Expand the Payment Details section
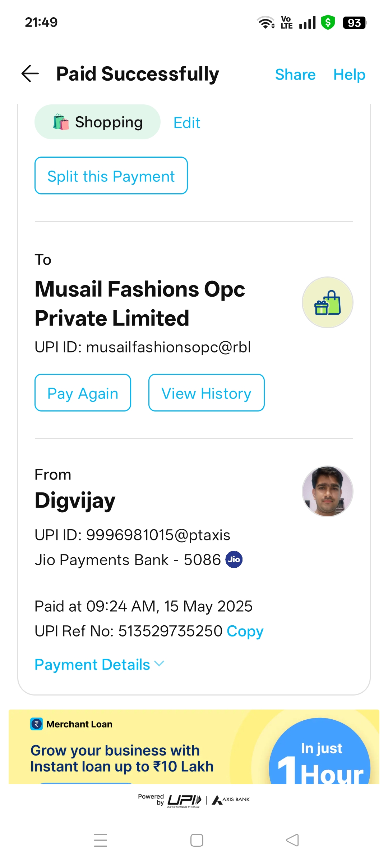The height and width of the screenshot is (864, 388). [99, 665]
